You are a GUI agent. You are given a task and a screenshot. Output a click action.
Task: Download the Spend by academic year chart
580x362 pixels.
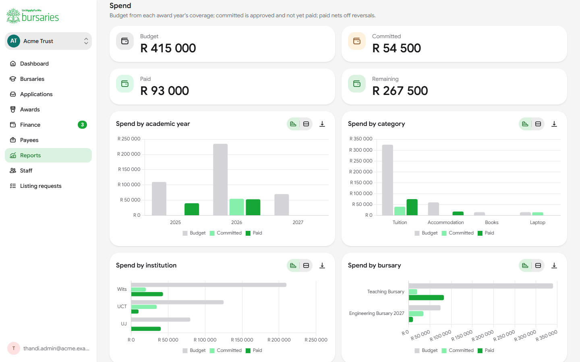(x=322, y=124)
